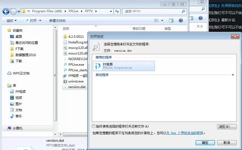Click the navigation pane scroll down arrow

55,135
